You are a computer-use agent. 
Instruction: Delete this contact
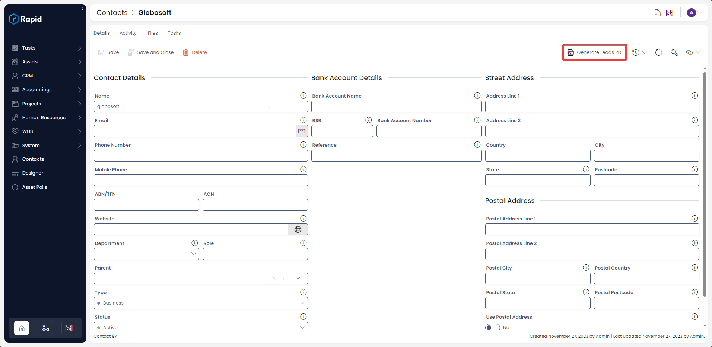(195, 52)
